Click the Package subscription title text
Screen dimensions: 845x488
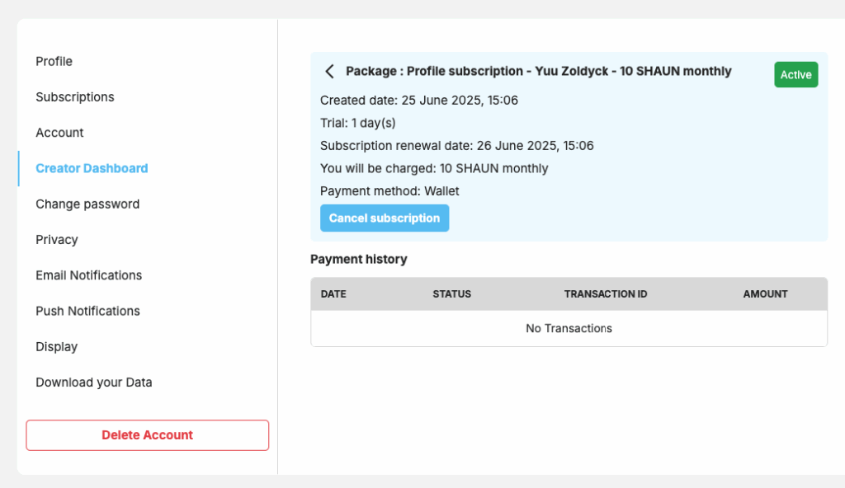click(539, 71)
